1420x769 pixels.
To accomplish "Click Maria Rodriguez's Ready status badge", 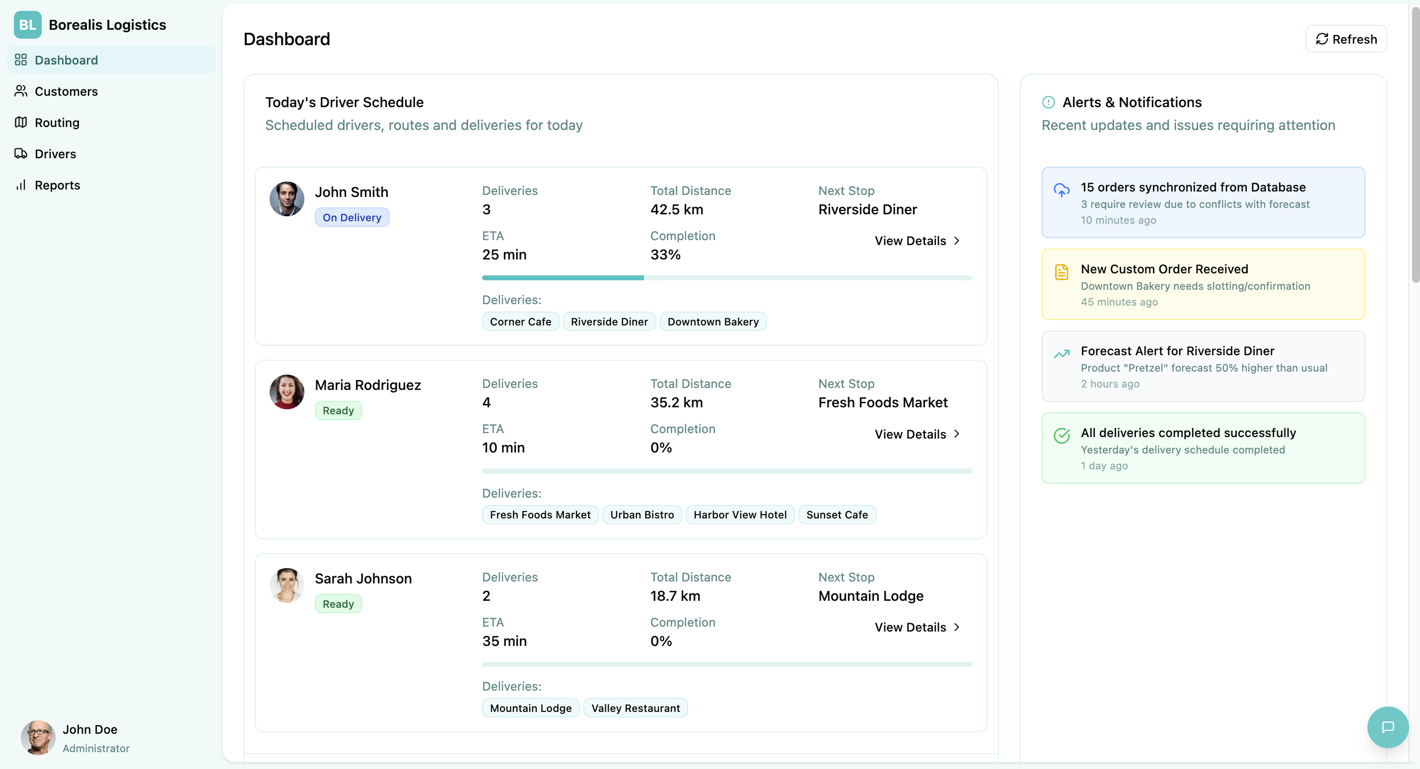I will point(338,410).
